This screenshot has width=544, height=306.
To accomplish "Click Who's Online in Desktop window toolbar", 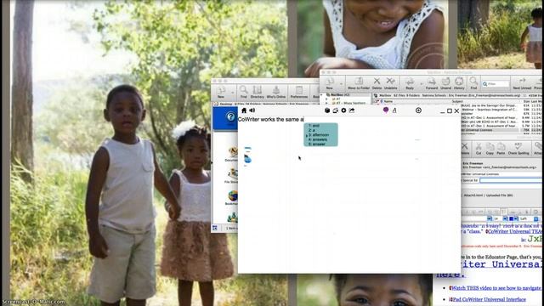I will tap(276, 93).
